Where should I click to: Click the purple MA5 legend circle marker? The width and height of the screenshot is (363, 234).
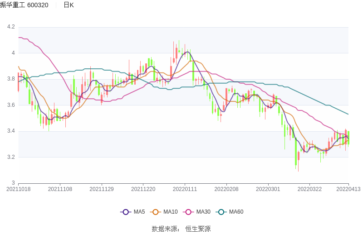click(x=126, y=212)
